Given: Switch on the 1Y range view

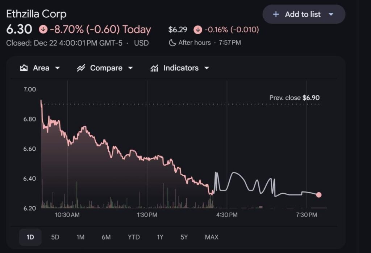Looking at the screenshot, I should tap(159, 237).
